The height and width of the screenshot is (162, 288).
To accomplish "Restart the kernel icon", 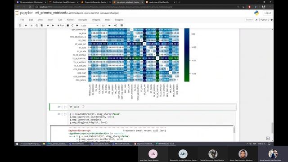I will click(72, 26).
